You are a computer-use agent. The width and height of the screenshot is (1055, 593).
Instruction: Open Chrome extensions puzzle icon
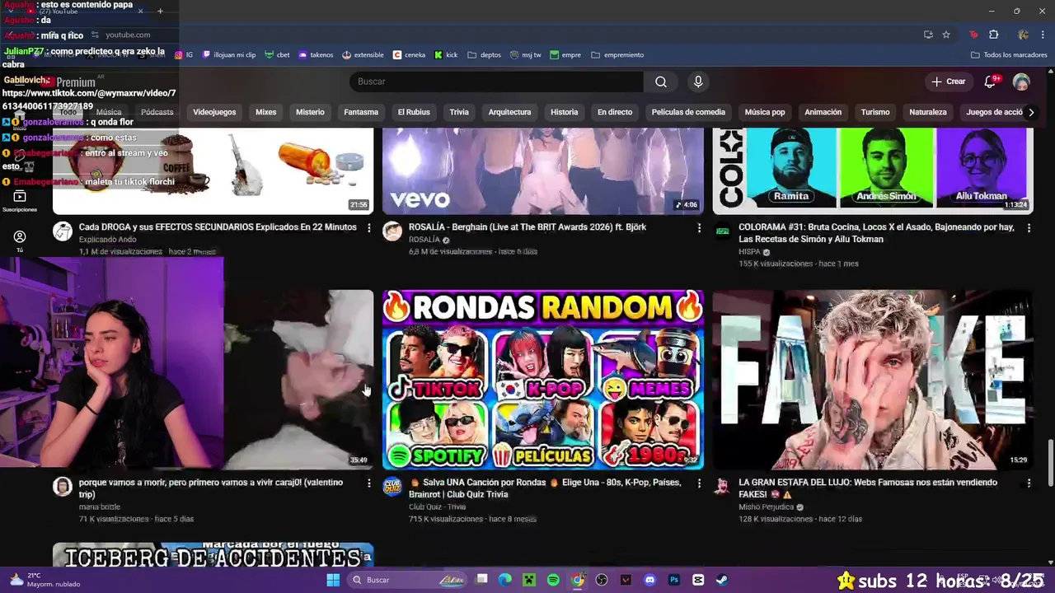993,35
